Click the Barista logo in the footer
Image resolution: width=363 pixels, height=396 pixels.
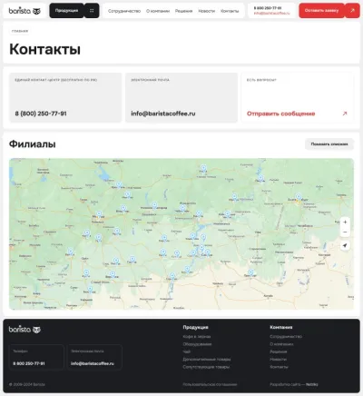coord(25,330)
